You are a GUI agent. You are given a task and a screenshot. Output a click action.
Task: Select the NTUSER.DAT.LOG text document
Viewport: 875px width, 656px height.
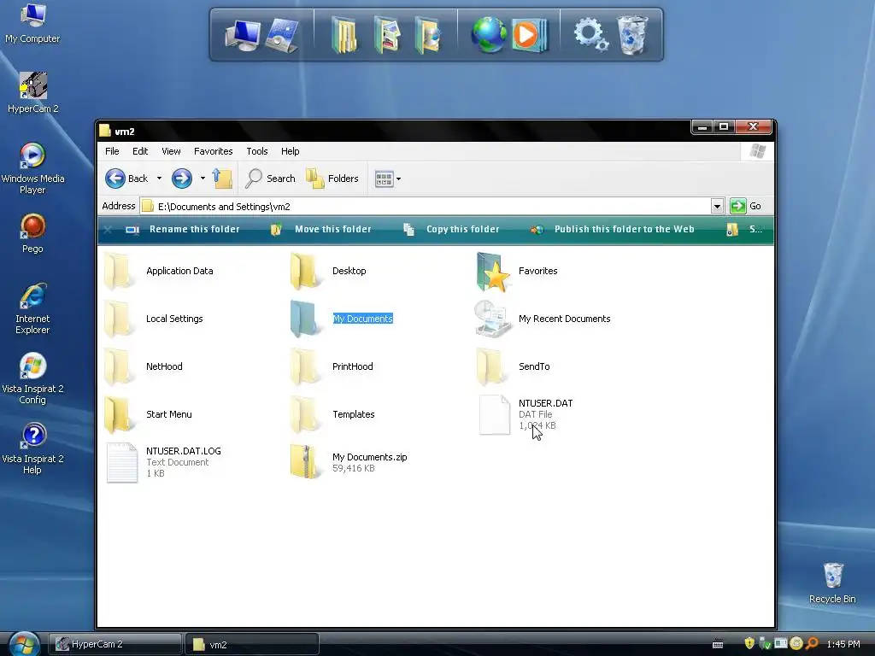[164, 462]
